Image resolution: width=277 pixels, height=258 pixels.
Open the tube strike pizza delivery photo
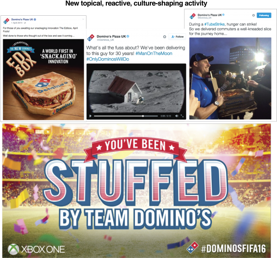click(230, 79)
